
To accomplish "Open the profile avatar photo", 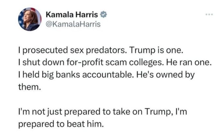I will pos(29,19).
